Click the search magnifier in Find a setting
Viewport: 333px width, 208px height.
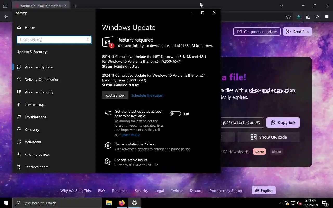click(x=88, y=40)
